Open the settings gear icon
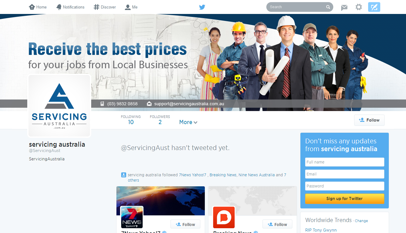The height and width of the screenshot is (233, 406). pos(359,7)
